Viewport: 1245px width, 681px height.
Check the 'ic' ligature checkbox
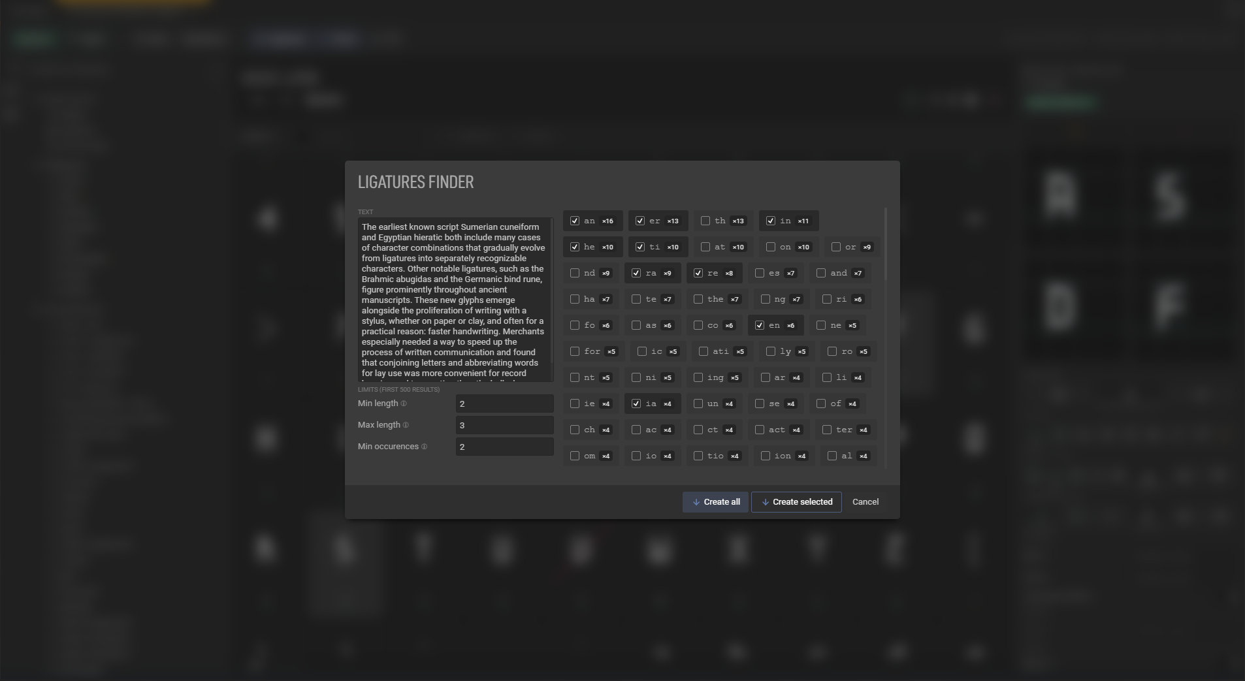tap(642, 351)
